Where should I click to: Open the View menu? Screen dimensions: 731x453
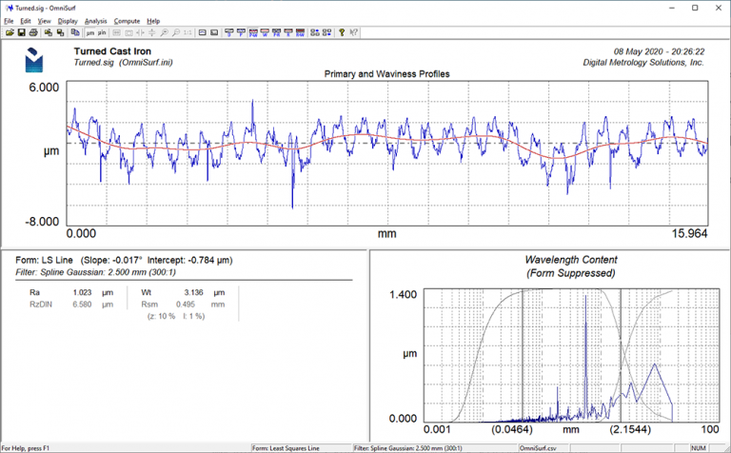click(45, 21)
